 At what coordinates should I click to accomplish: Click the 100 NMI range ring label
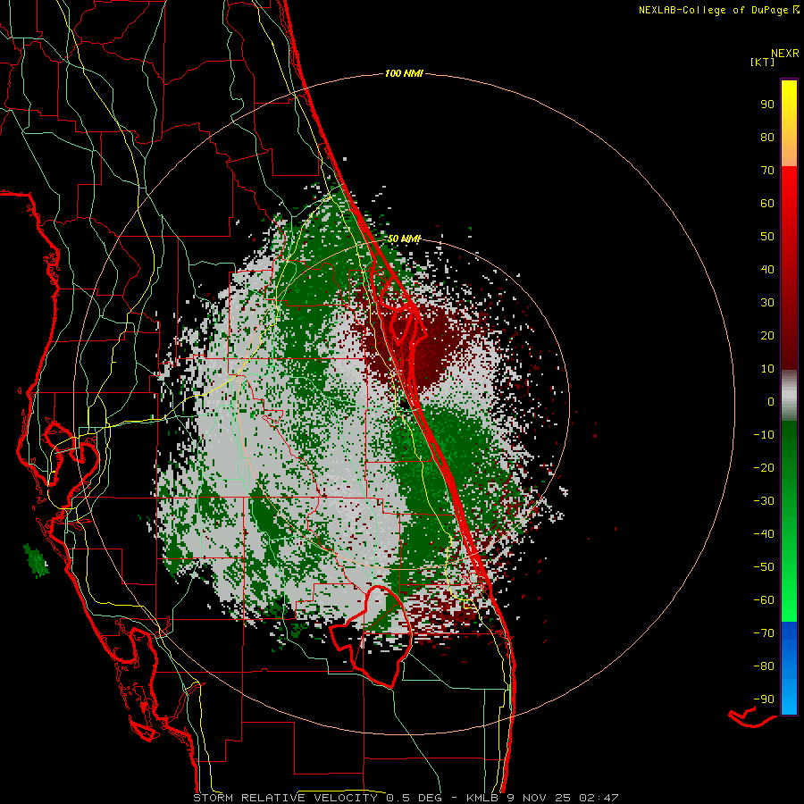404,73
